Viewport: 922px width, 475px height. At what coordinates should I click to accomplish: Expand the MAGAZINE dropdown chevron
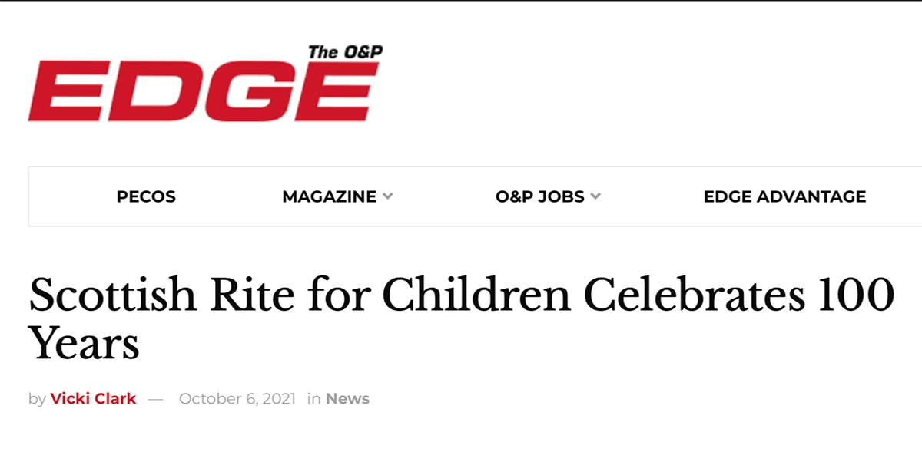pyautogui.click(x=388, y=196)
